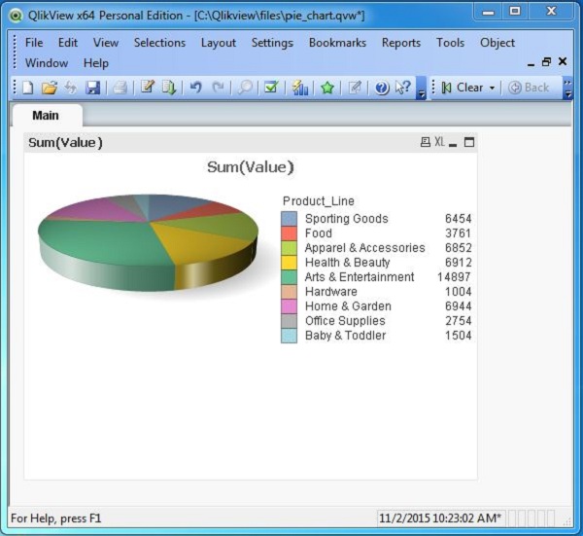This screenshot has width=583, height=536.
Task: Open the Layout menu
Action: point(219,43)
